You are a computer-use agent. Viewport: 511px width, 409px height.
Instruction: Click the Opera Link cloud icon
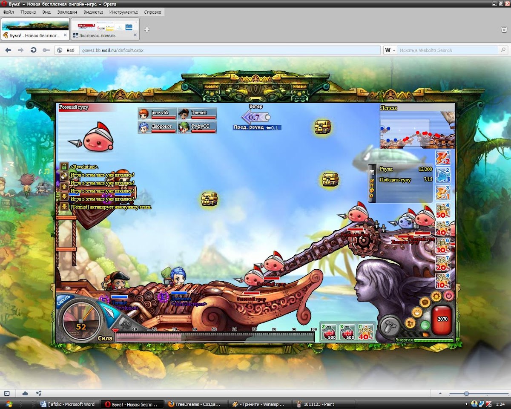point(25,393)
